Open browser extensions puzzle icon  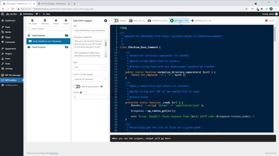pyautogui.click(x=262, y=9)
